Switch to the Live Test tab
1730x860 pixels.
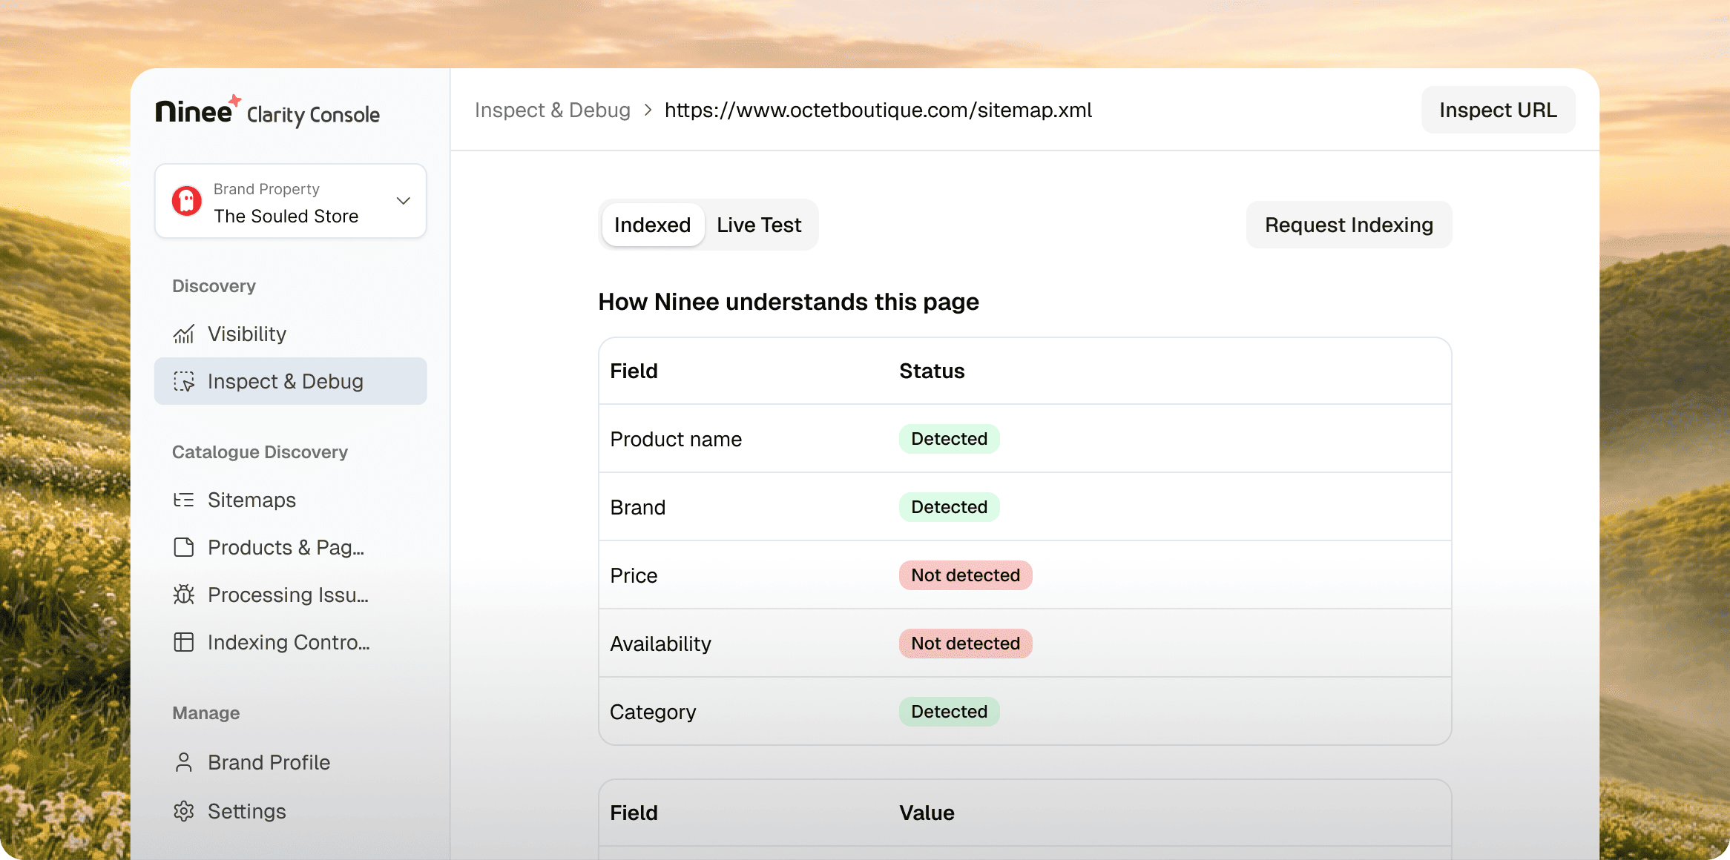pos(759,225)
